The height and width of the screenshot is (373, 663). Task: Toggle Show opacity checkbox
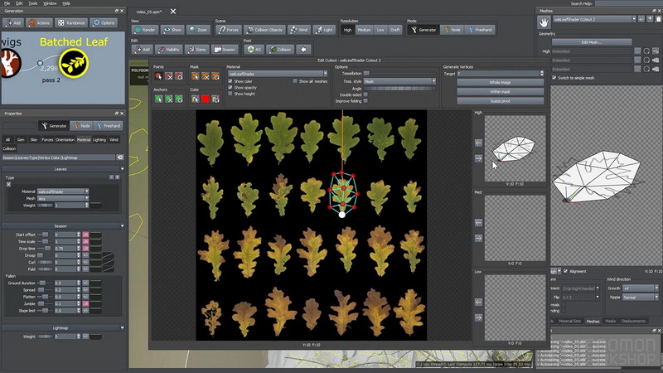230,88
